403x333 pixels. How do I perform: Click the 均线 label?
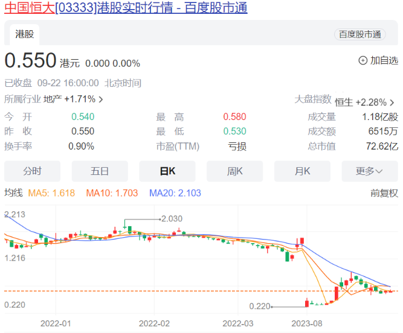pyautogui.click(x=14, y=192)
